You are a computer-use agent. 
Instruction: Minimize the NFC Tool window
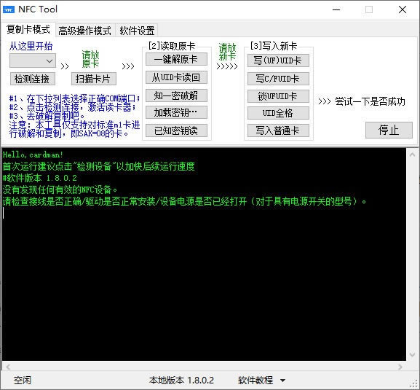tap(336, 9)
